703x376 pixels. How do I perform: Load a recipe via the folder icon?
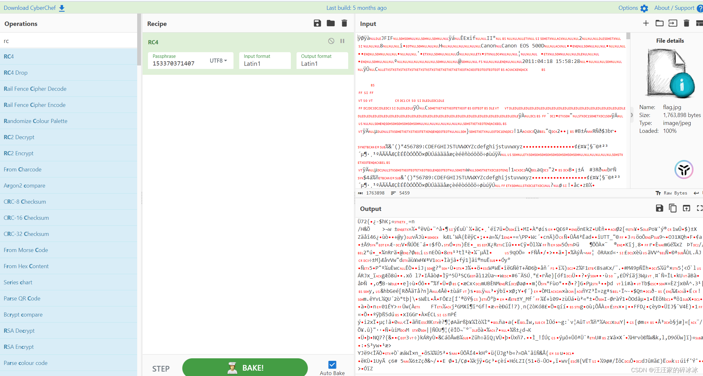[331, 23]
